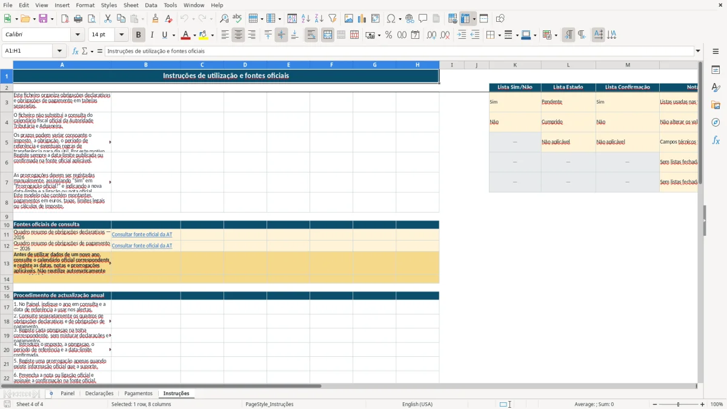This screenshot has width=727, height=409.
Task: Switch to the Declarações sheet tab
Action: 99,393
